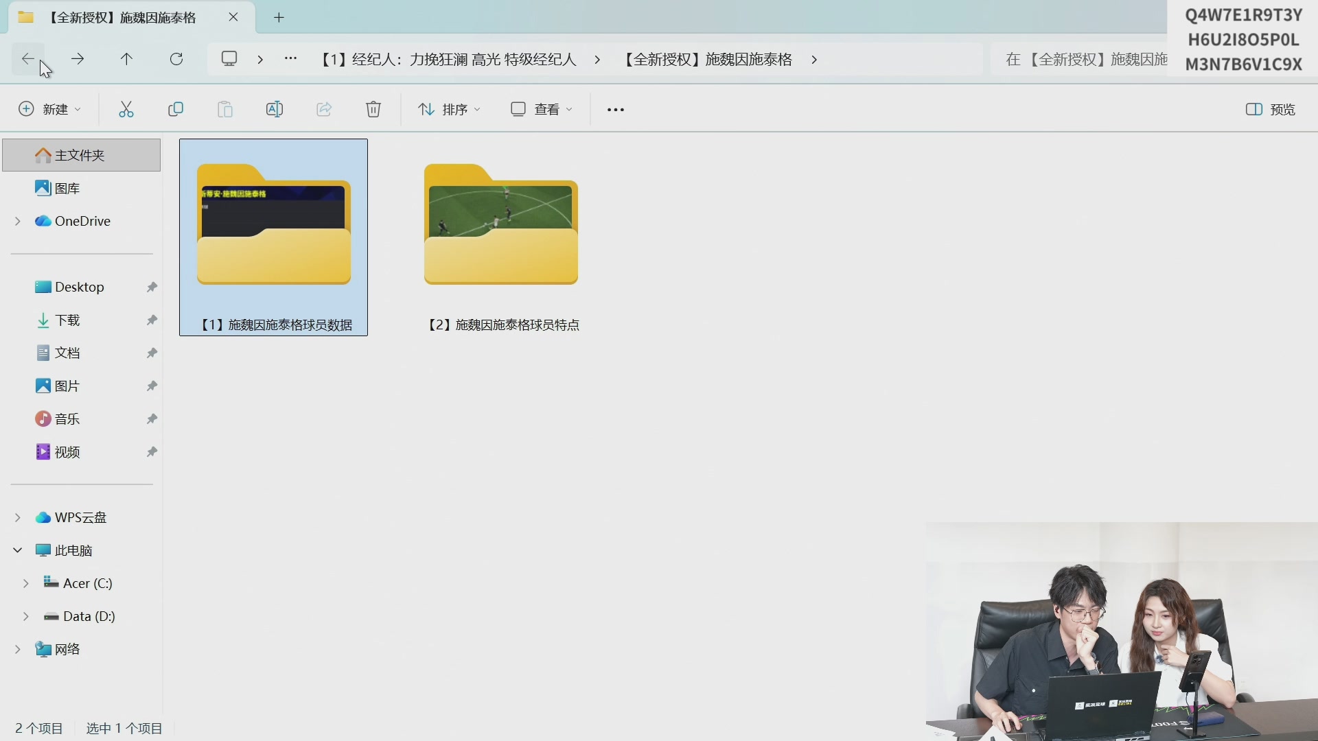Click pin icon beside 图片

(152, 386)
